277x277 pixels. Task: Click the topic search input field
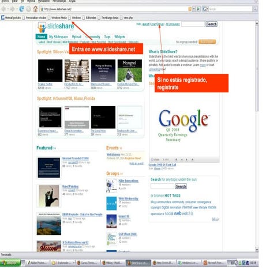162,186
